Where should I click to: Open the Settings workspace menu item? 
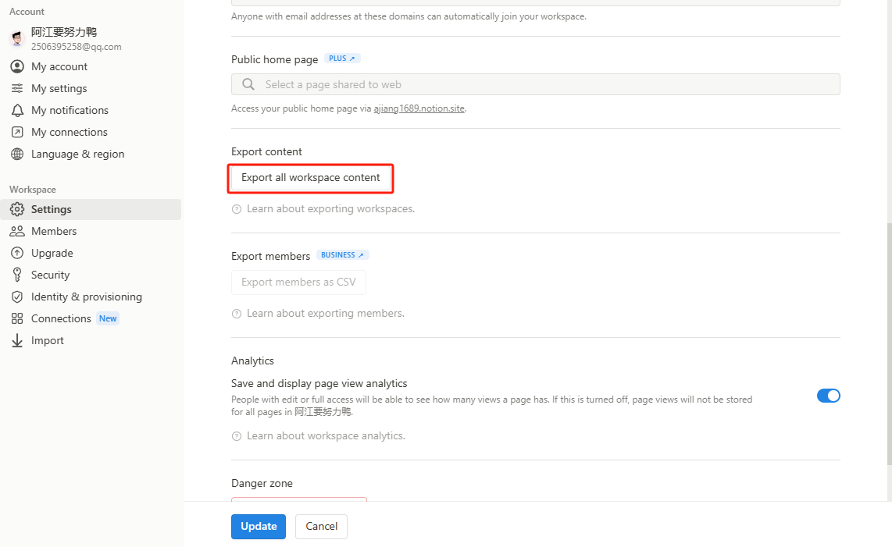pyautogui.click(x=52, y=209)
